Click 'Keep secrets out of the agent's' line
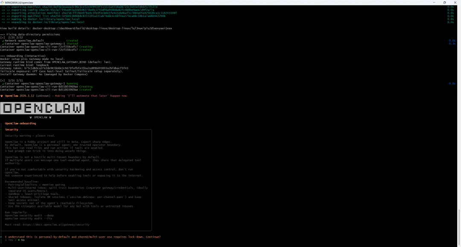The height and width of the screenshot is (247, 461). click(50, 203)
